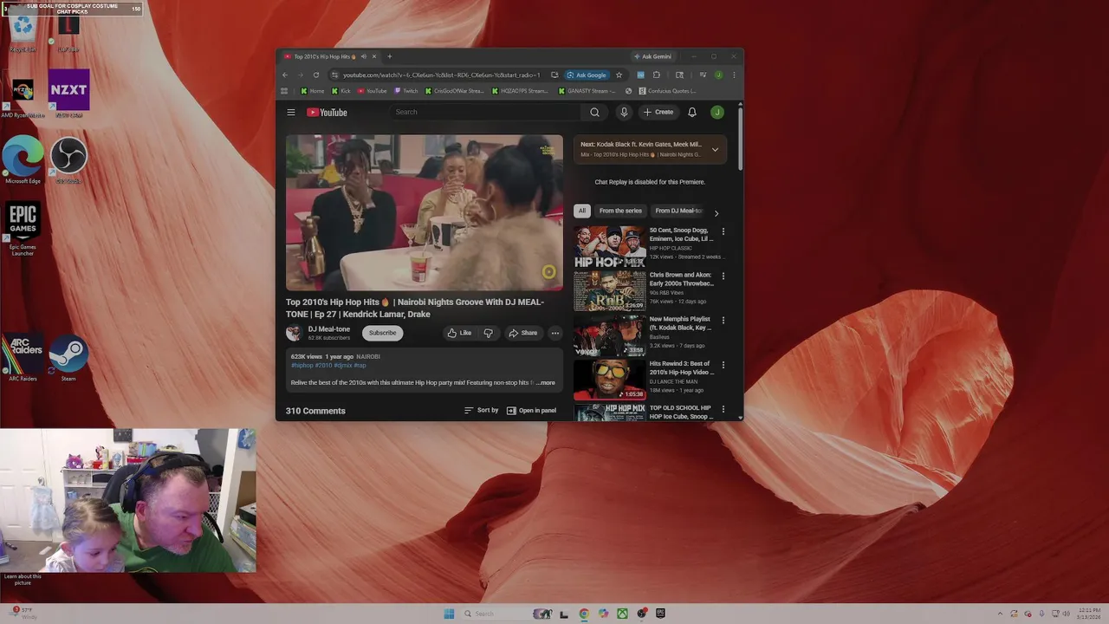
Task: Click Ask Google in the address bar
Action: 587,75
